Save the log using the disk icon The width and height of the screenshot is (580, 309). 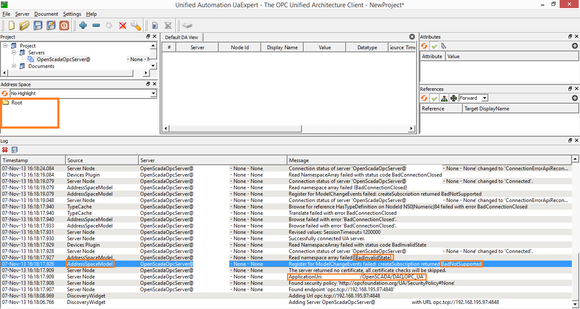[x=14, y=150]
